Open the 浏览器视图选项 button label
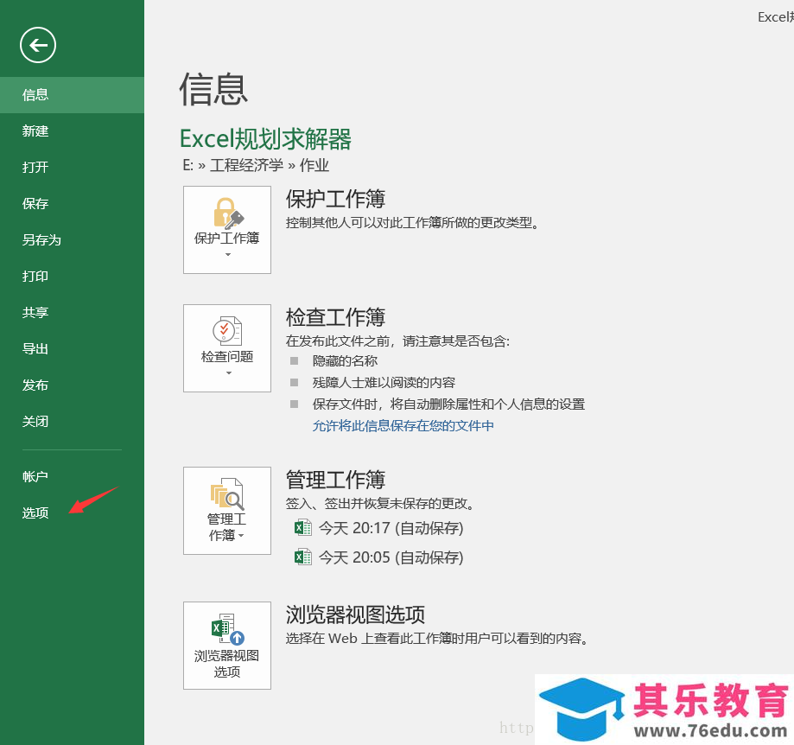The width and height of the screenshot is (794, 745). 227,664
